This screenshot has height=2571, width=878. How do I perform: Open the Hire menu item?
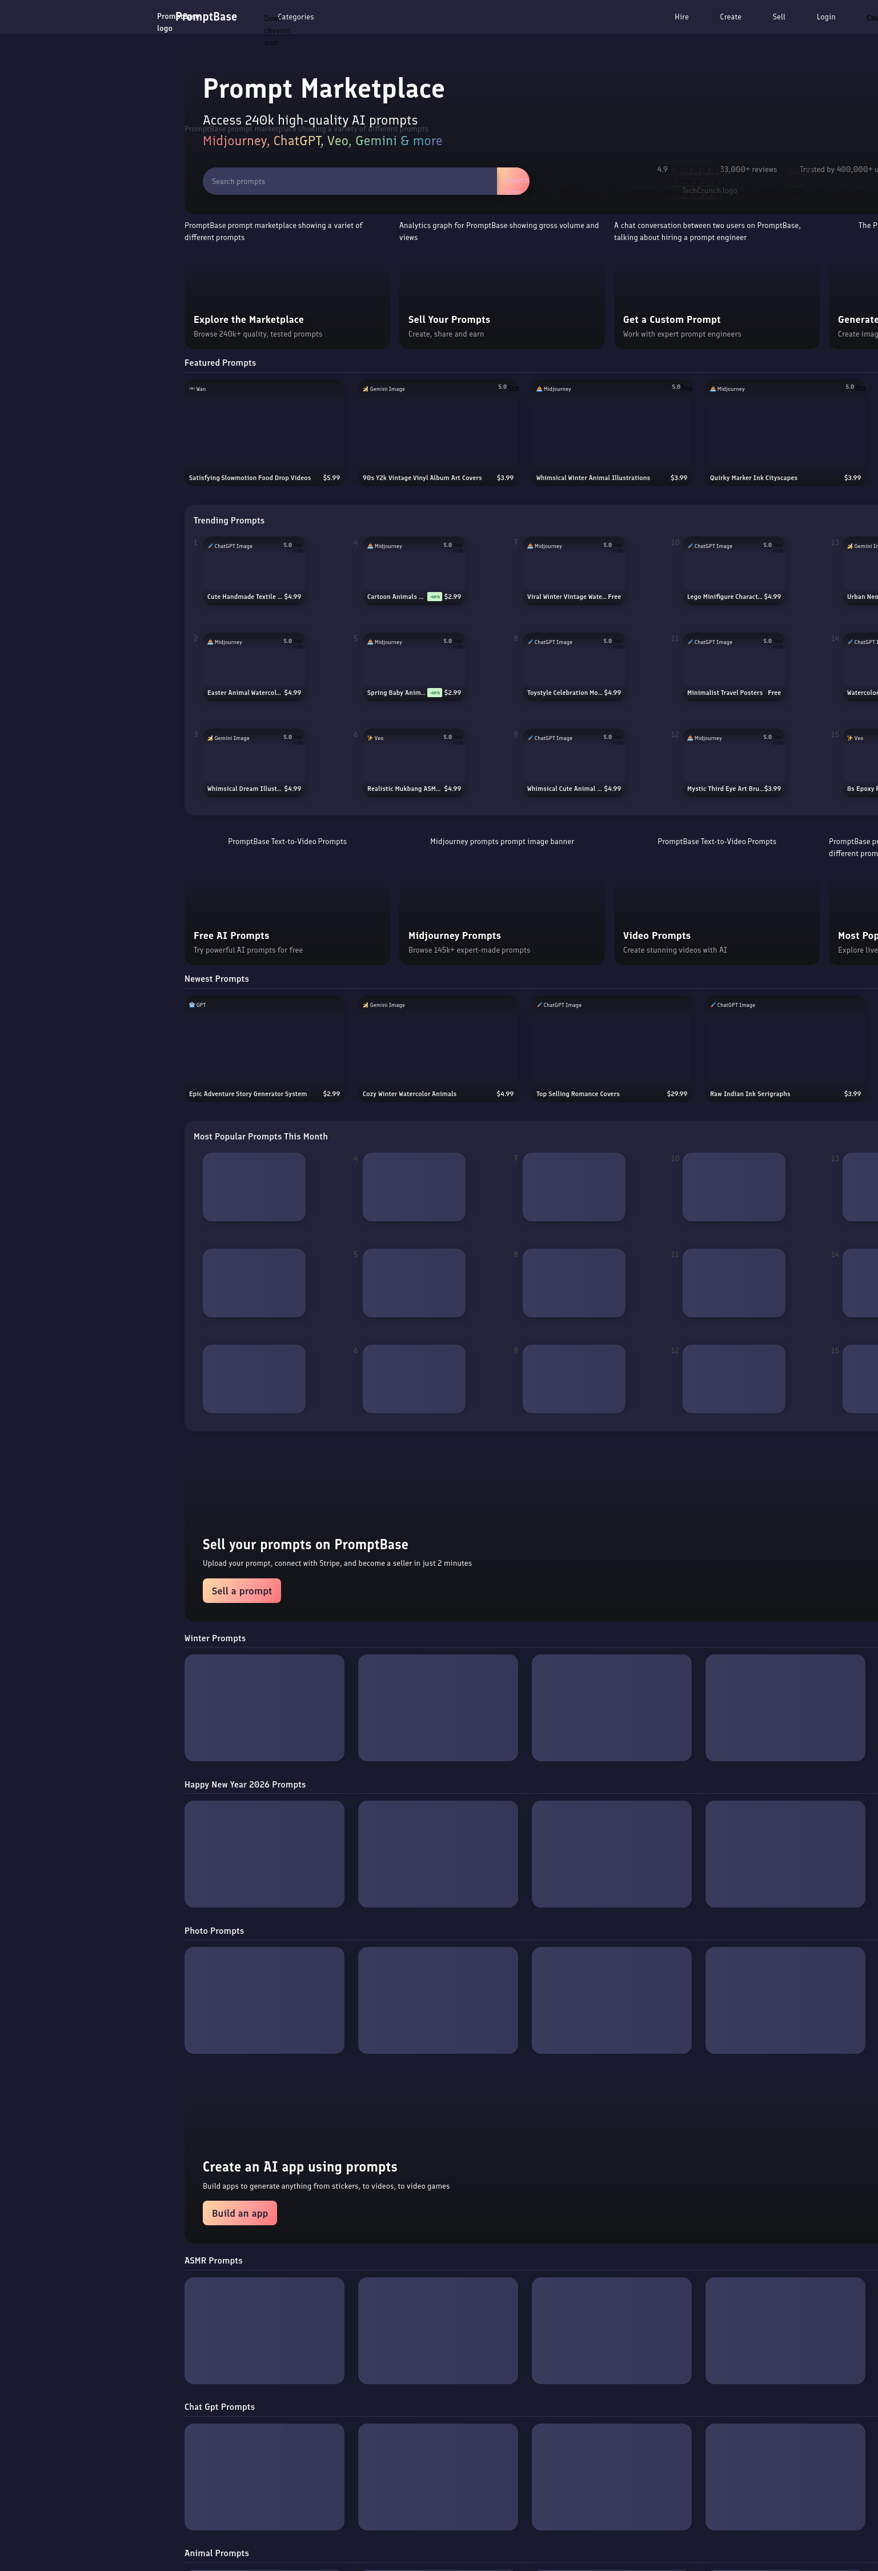680,17
